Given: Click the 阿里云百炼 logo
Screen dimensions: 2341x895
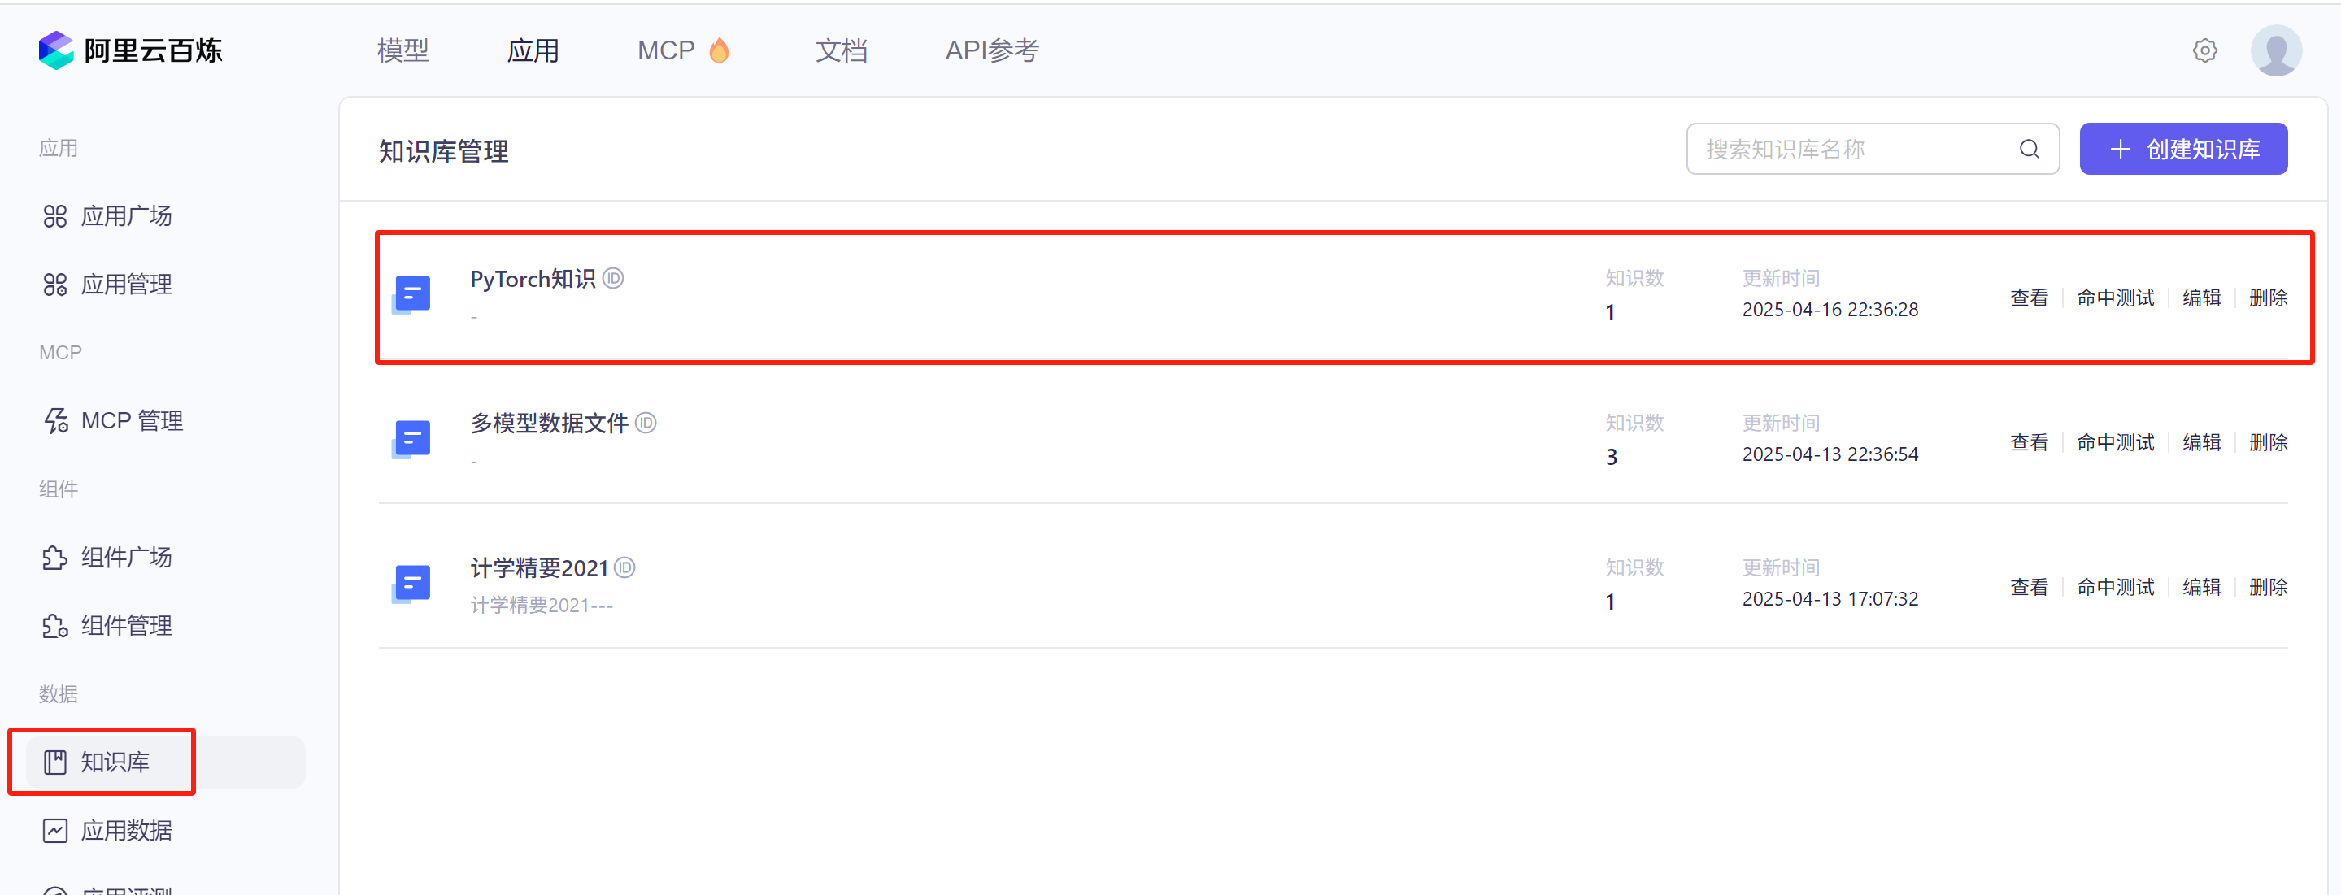Looking at the screenshot, I should 131,50.
